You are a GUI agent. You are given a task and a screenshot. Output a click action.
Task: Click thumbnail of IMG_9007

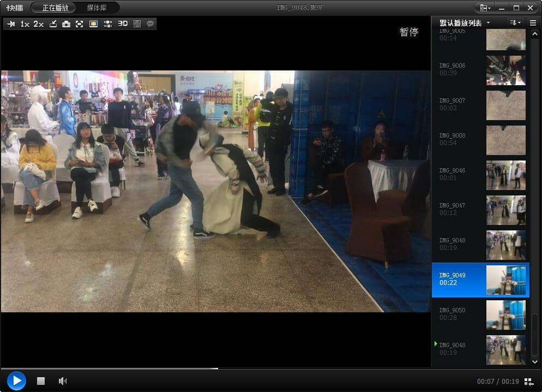pos(505,105)
